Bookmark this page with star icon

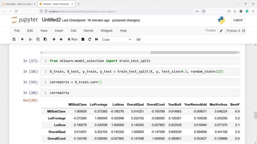click(x=204, y=11)
